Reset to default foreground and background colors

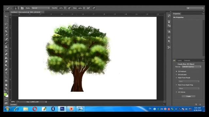point(5,92)
